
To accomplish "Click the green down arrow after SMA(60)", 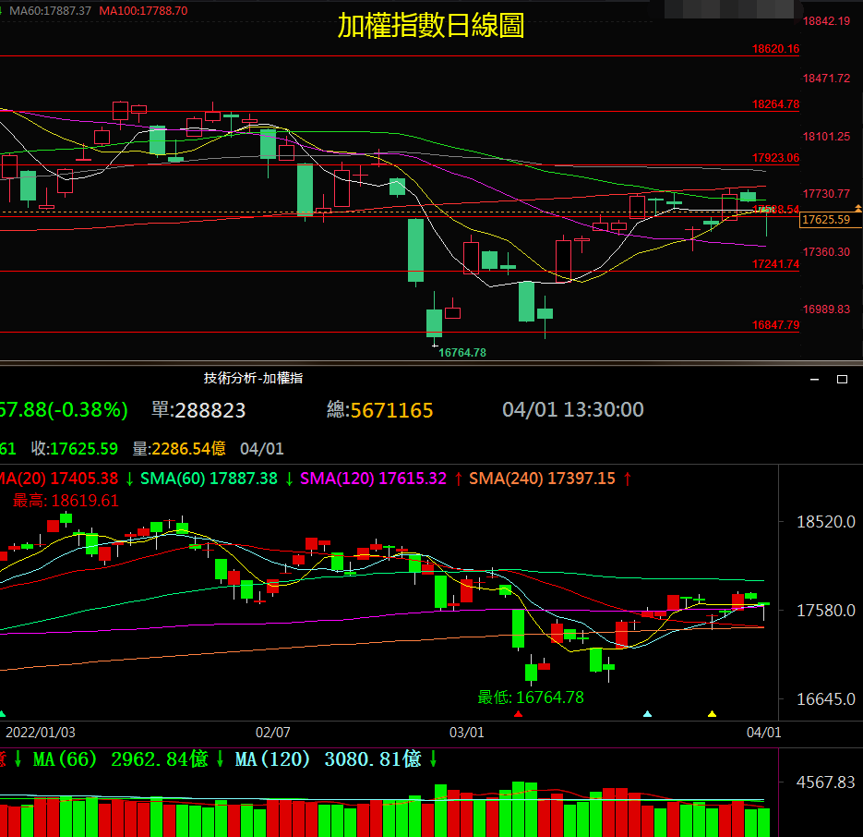I will [x=289, y=479].
